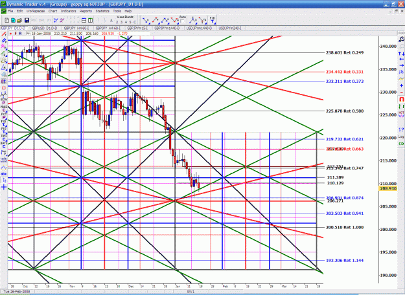The image size is (405, 295).
Task: Open the File menu
Action: coord(10,11)
